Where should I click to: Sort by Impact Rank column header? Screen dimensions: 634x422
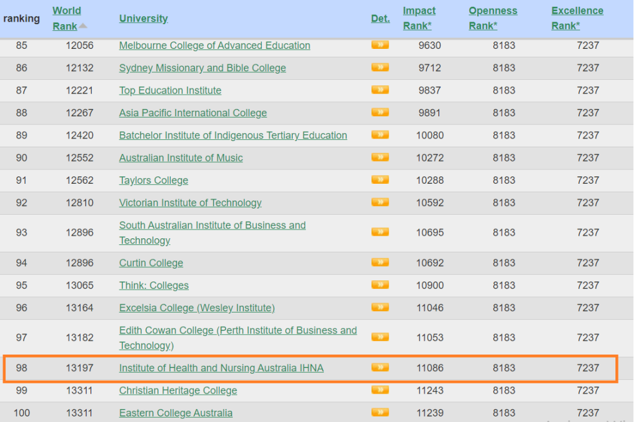[x=419, y=18]
